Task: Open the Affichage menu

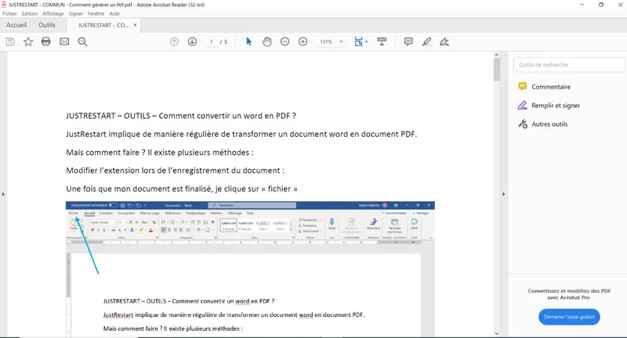Action: point(53,13)
